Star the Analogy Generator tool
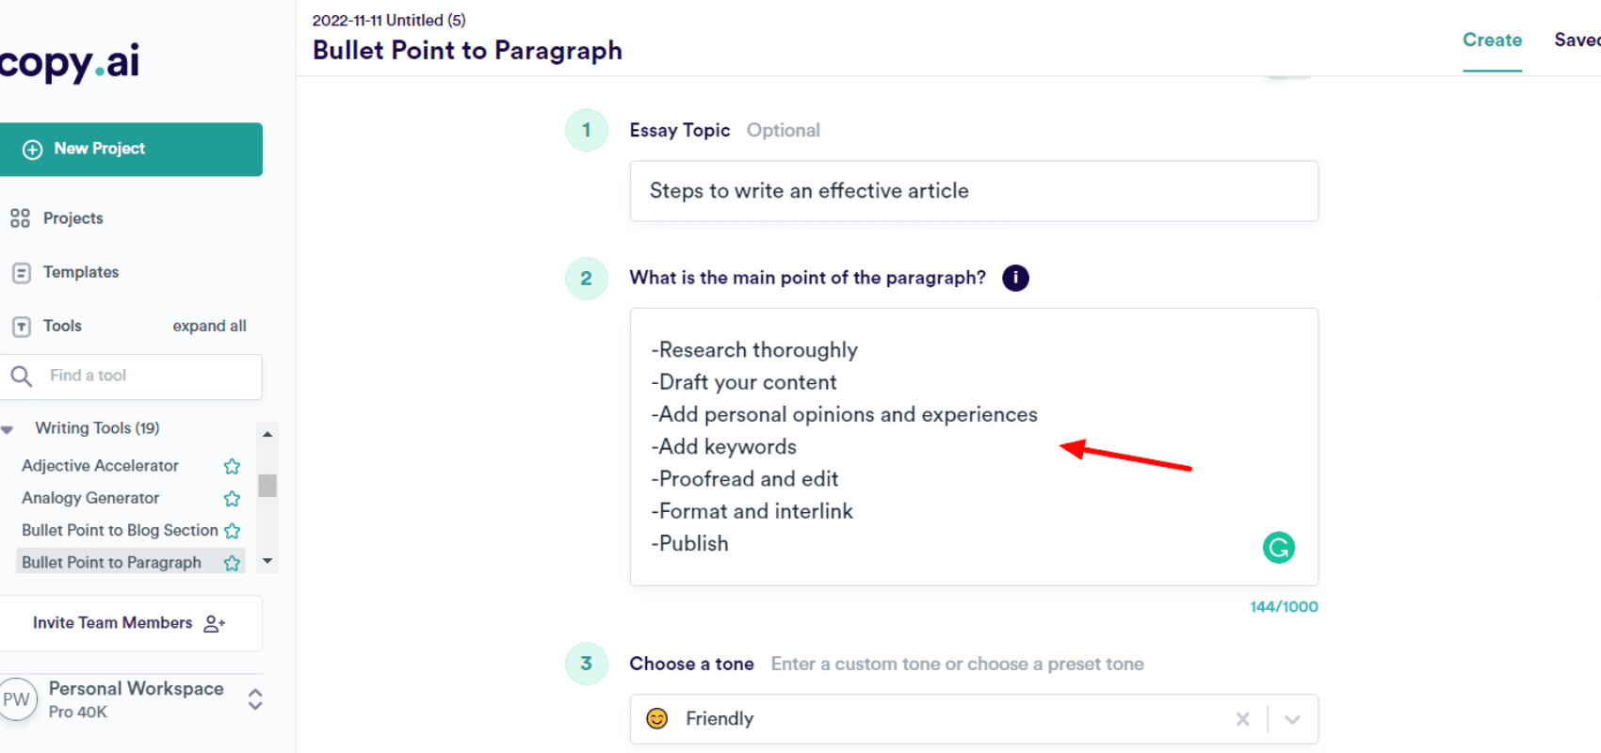 [x=232, y=498]
